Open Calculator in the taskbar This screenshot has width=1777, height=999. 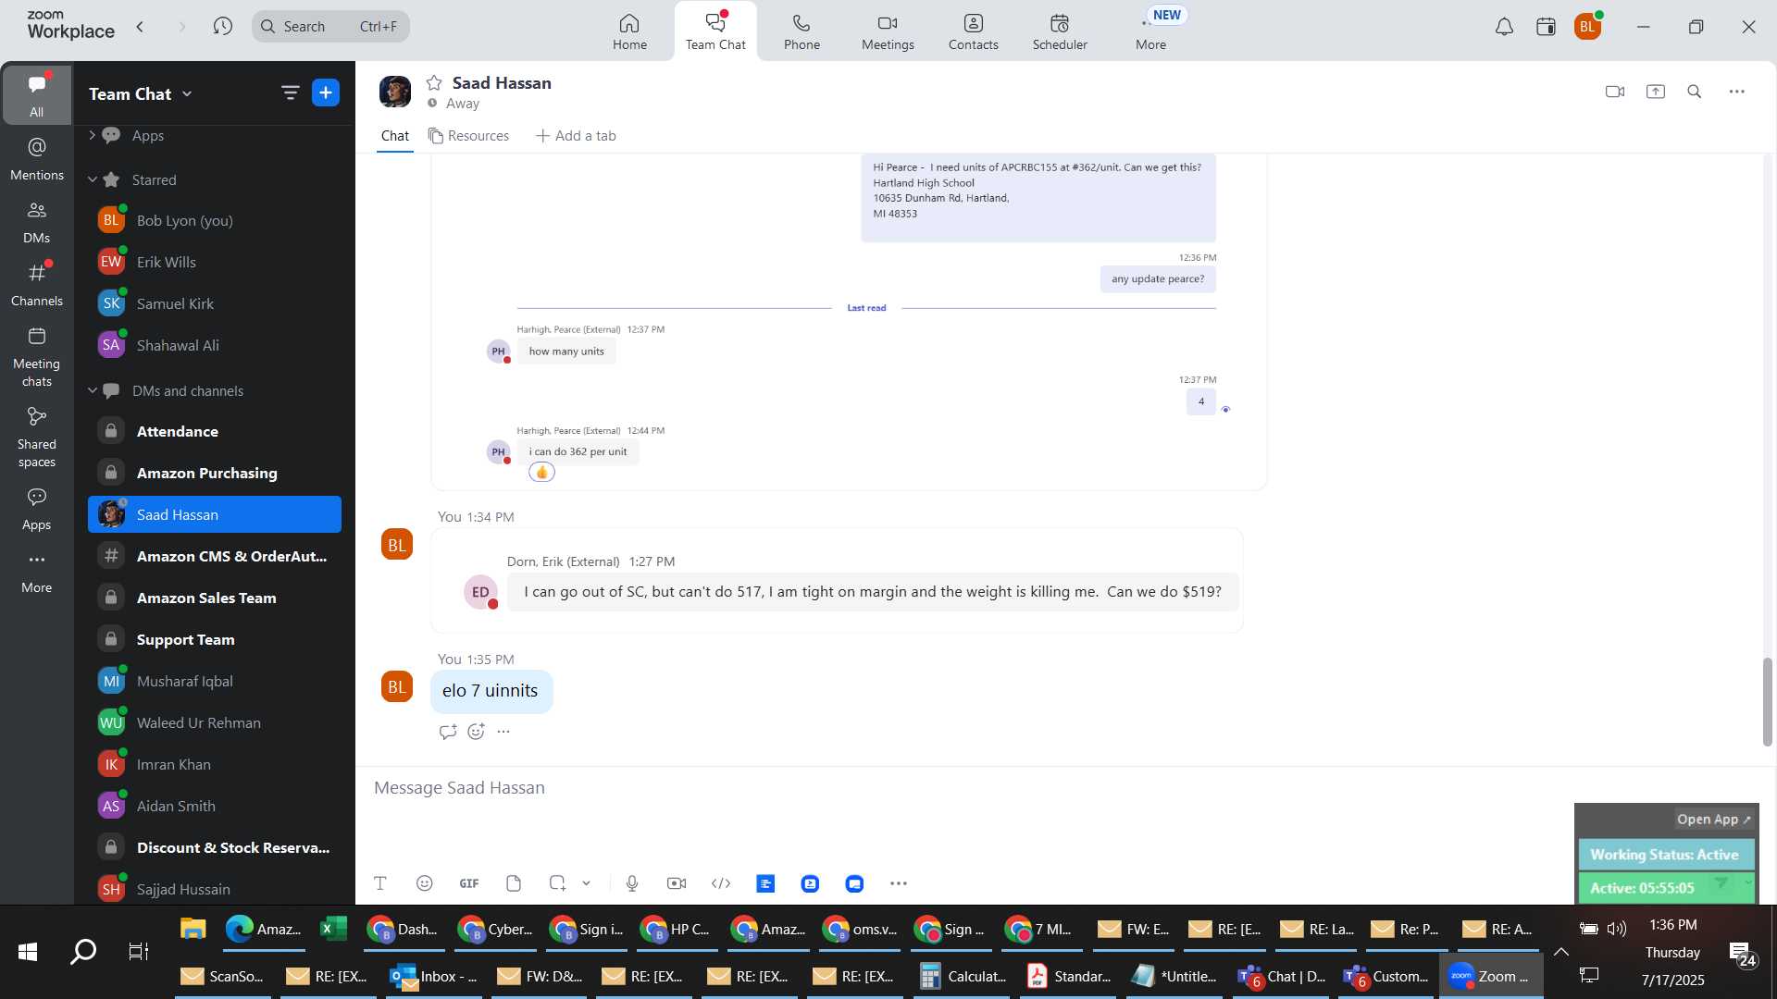point(963,977)
